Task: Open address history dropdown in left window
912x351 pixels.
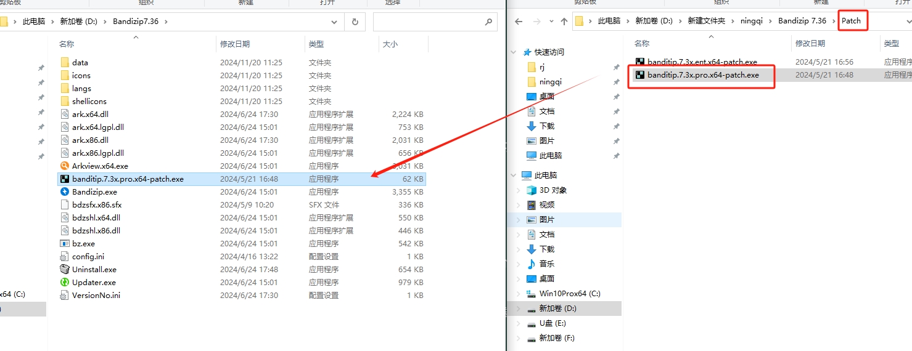Action: click(x=334, y=22)
